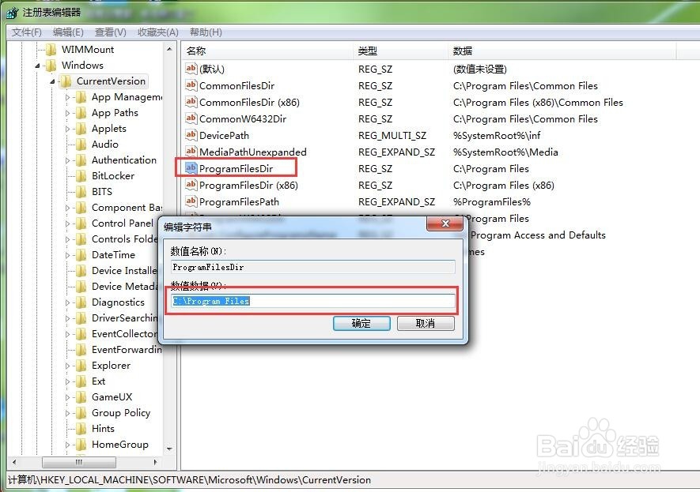
Task: Close the 编辑字符串 dialog
Action: coord(445,223)
